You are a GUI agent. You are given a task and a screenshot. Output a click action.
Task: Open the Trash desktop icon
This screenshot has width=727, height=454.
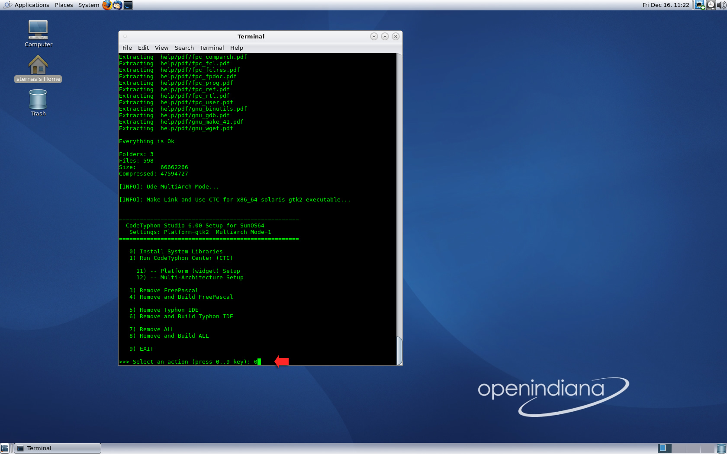pyautogui.click(x=38, y=103)
